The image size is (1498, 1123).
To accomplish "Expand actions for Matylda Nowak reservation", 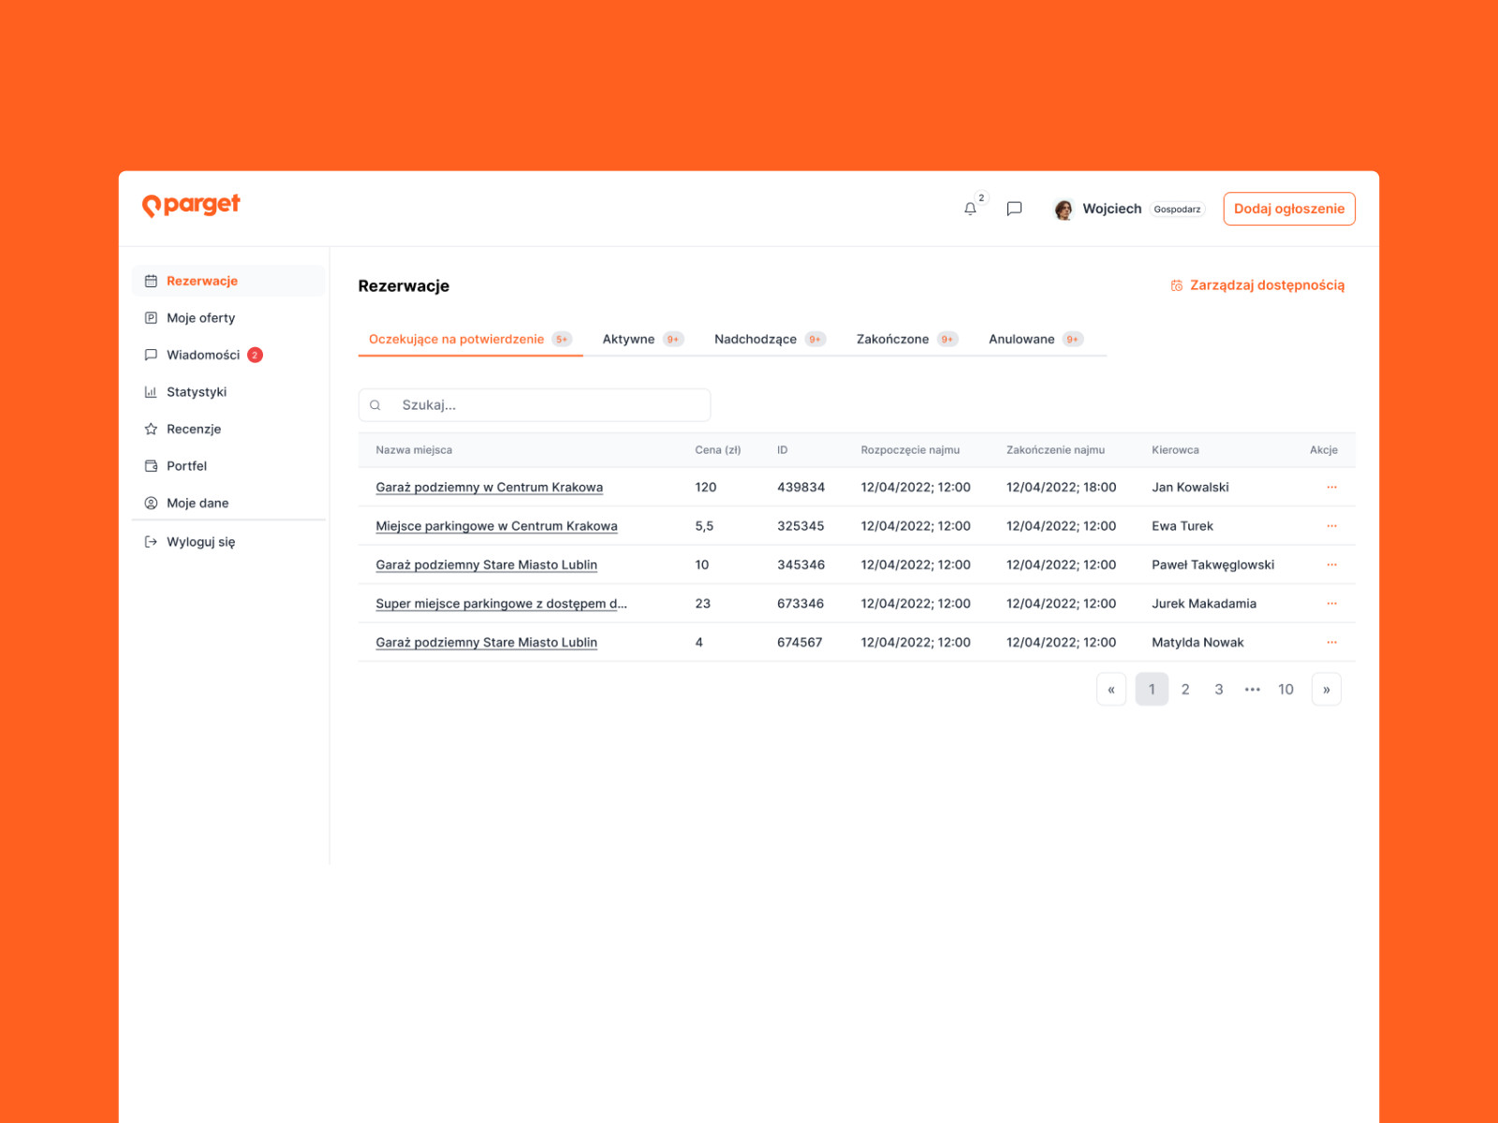I will click(x=1331, y=643).
